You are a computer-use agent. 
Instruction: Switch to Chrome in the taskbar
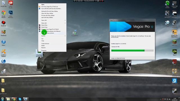tap(14, 99)
